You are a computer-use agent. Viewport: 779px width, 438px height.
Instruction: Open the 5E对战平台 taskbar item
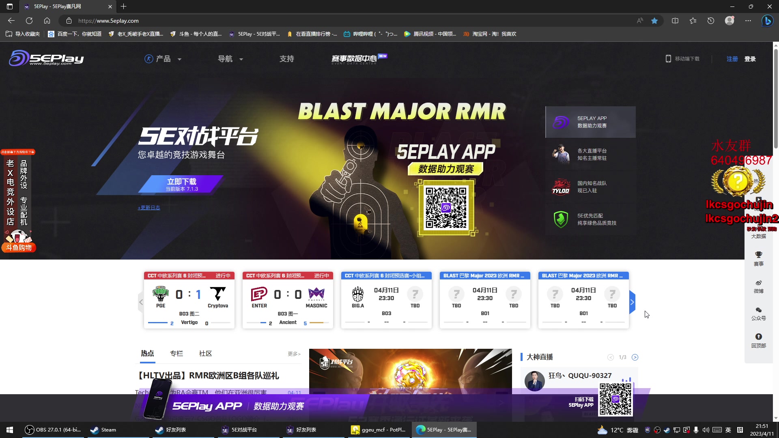point(248,430)
